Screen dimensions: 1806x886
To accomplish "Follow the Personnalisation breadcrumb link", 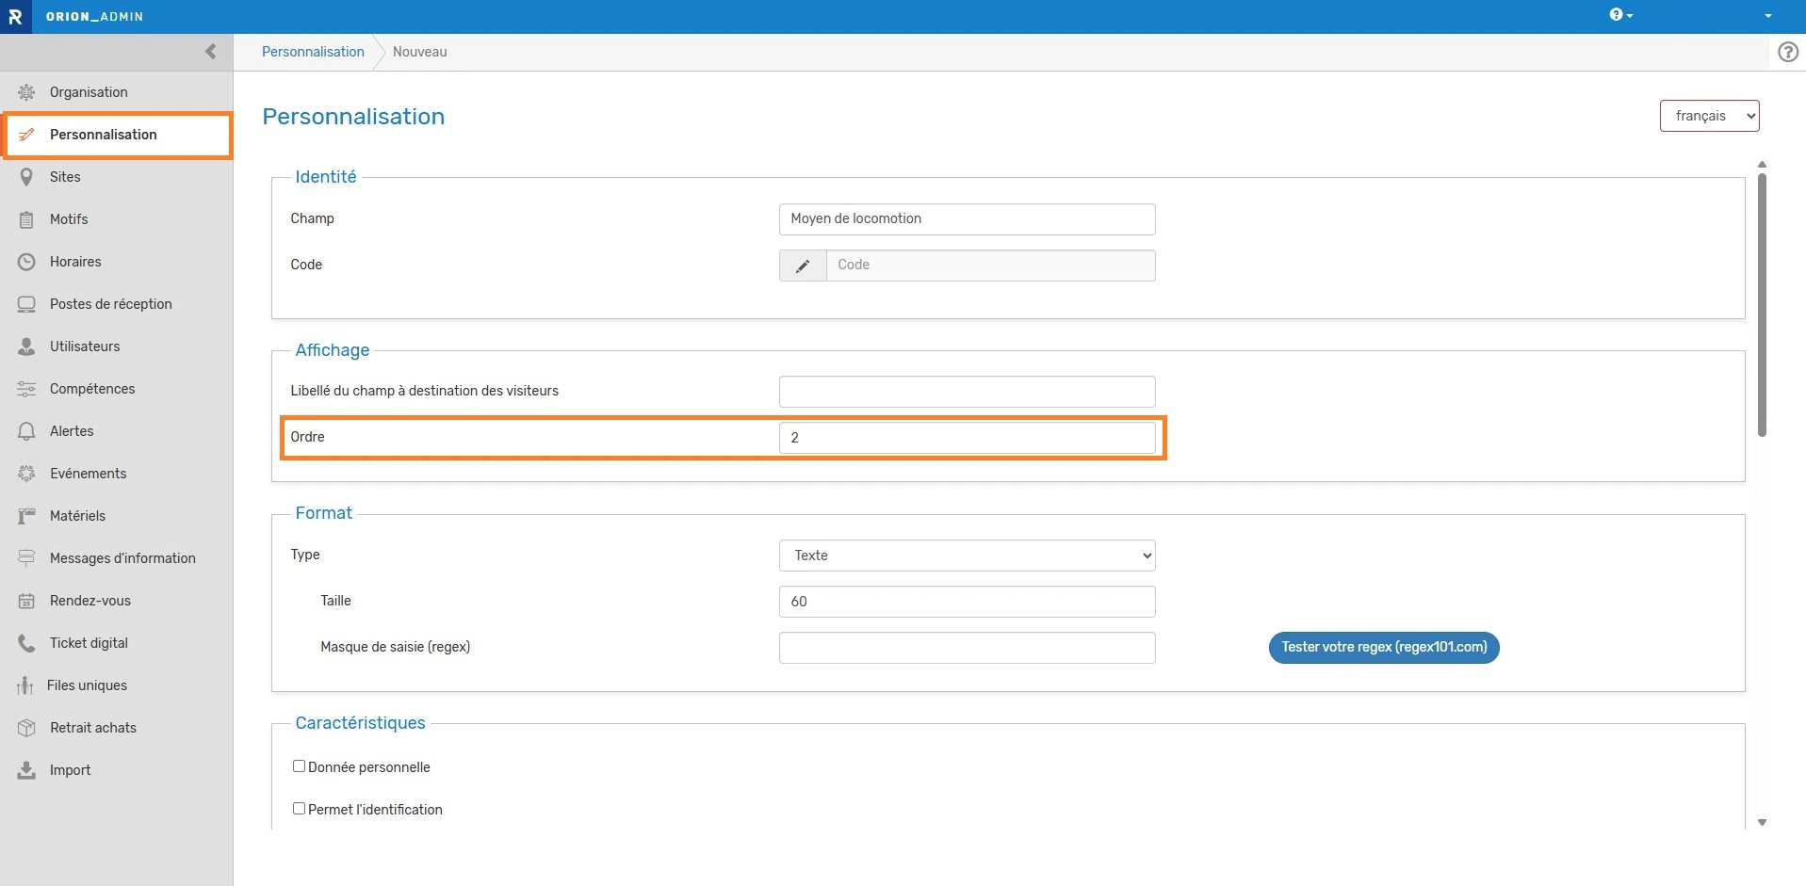I will (x=313, y=52).
